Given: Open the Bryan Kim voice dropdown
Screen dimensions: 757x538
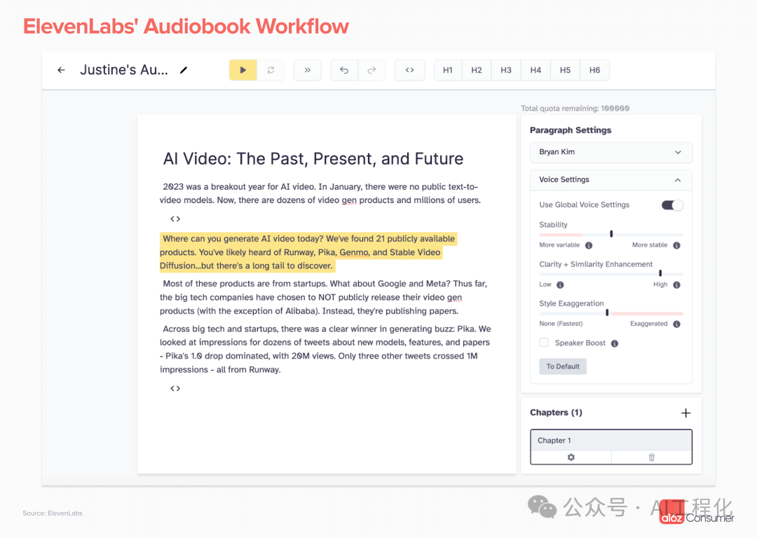Looking at the screenshot, I should click(x=611, y=152).
